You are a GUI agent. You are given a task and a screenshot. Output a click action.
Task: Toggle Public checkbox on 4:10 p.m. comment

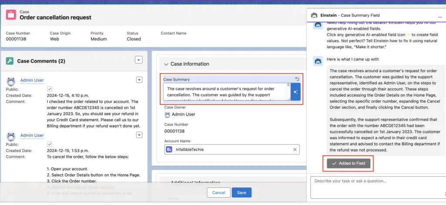tap(50, 89)
